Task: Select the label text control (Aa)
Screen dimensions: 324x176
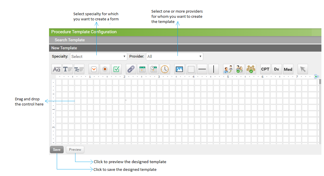Action: (x=56, y=69)
